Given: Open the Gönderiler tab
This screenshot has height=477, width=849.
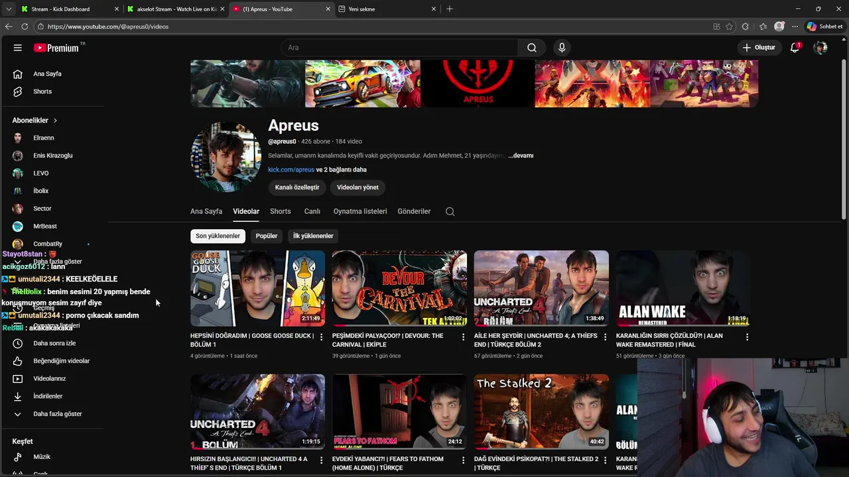Looking at the screenshot, I should (414, 211).
